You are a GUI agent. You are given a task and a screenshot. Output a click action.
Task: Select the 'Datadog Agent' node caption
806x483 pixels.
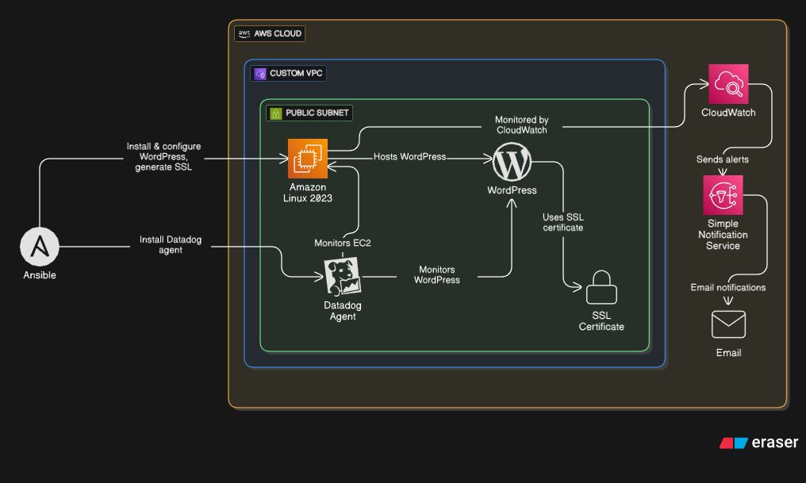point(343,311)
